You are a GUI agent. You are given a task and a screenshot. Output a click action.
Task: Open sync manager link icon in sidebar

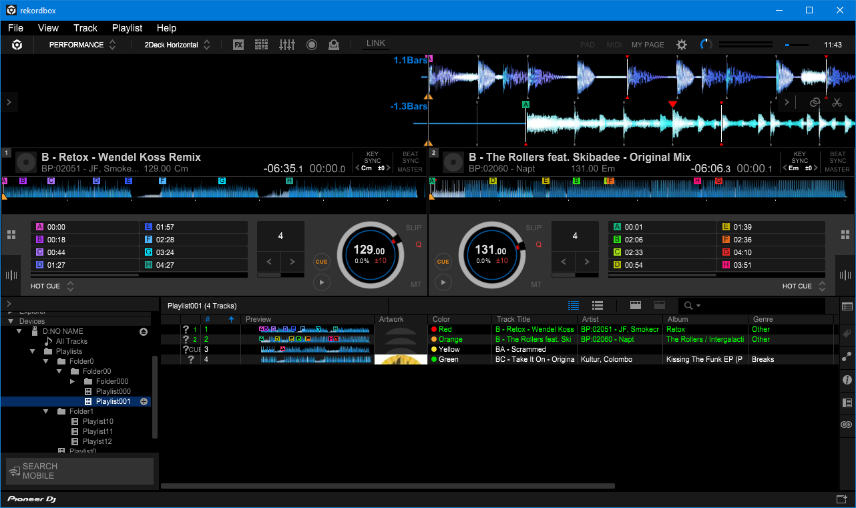(847, 425)
